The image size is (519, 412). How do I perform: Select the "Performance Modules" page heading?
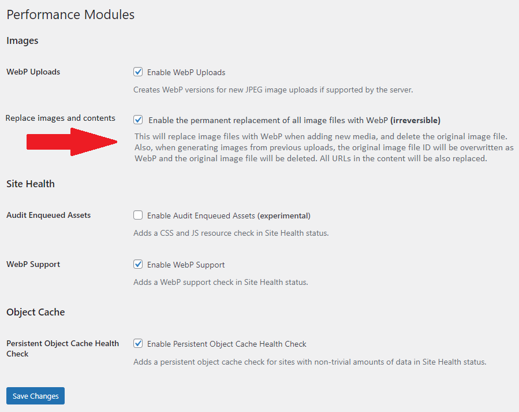tap(70, 14)
